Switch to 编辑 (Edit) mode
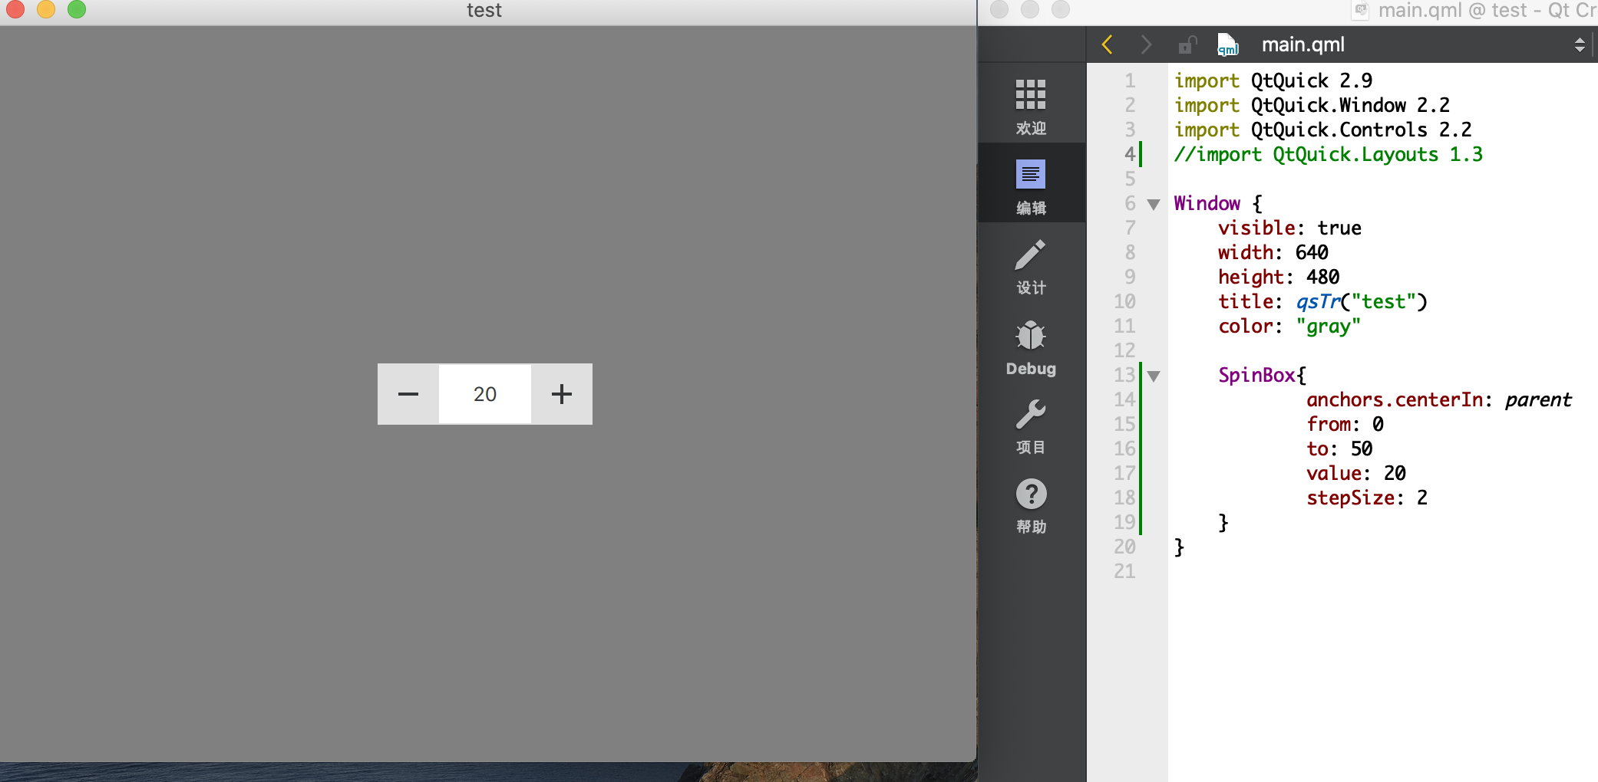This screenshot has height=782, width=1598. [x=1031, y=182]
